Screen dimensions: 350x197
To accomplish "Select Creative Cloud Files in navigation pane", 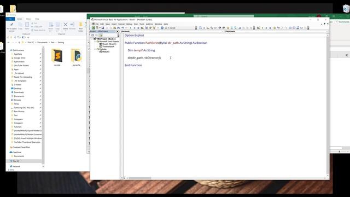I will pos(21,147).
